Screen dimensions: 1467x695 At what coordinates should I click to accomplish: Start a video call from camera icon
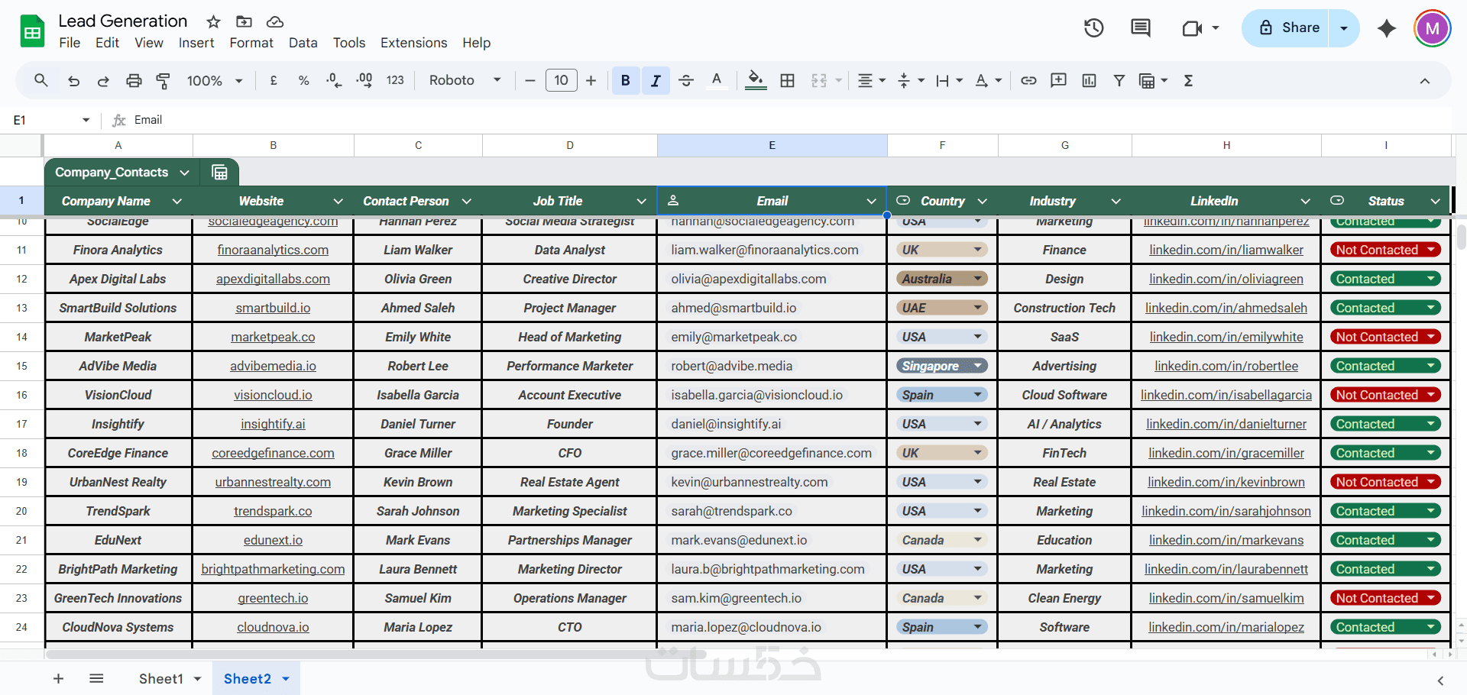pyautogui.click(x=1192, y=28)
